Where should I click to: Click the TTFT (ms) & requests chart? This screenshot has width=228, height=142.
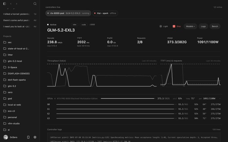coord(190,75)
